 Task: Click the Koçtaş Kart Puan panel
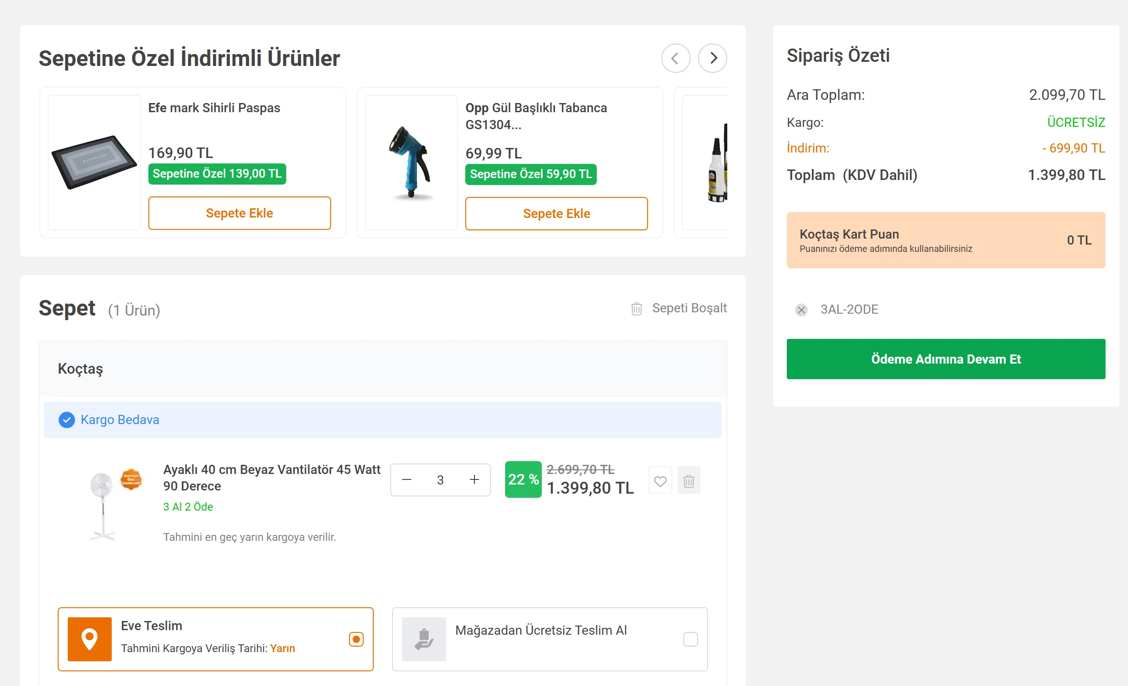coord(946,240)
